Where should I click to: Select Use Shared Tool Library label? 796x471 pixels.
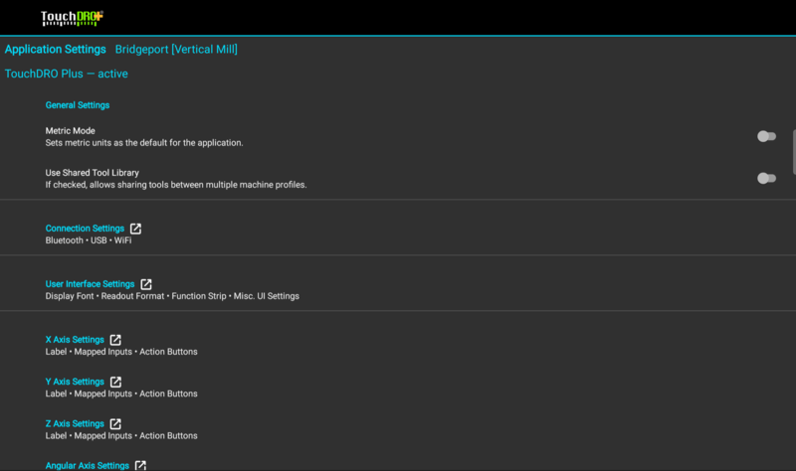pyautogui.click(x=92, y=173)
